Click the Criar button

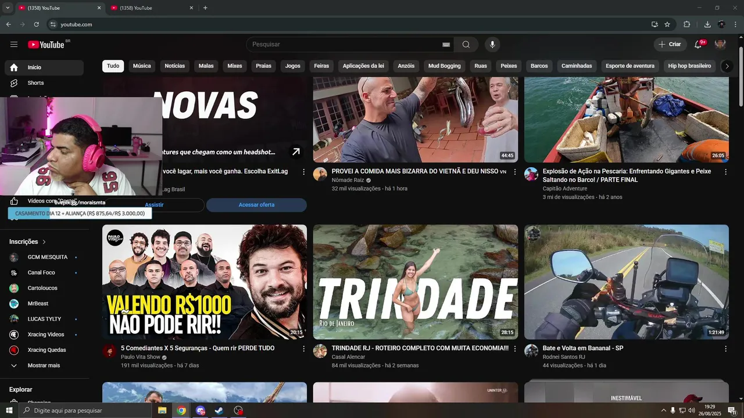(670, 44)
